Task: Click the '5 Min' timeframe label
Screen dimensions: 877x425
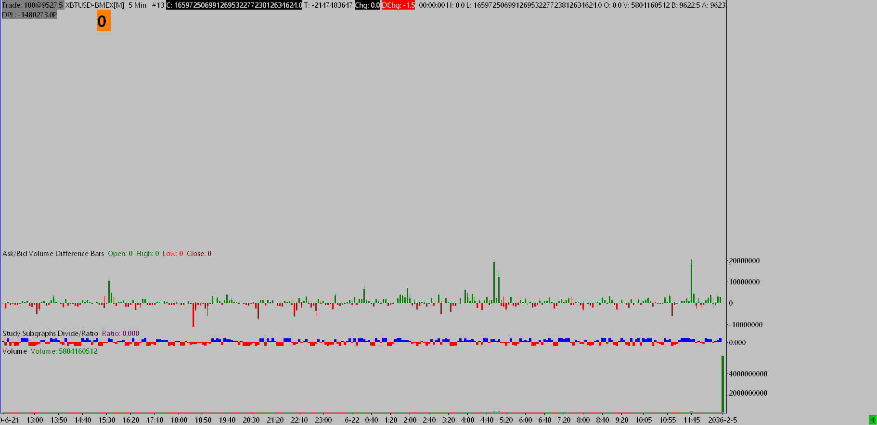Action: [138, 5]
